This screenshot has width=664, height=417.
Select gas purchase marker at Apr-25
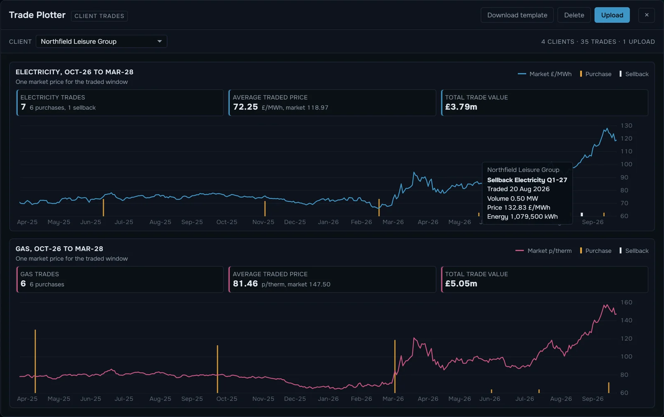pyautogui.click(x=35, y=361)
